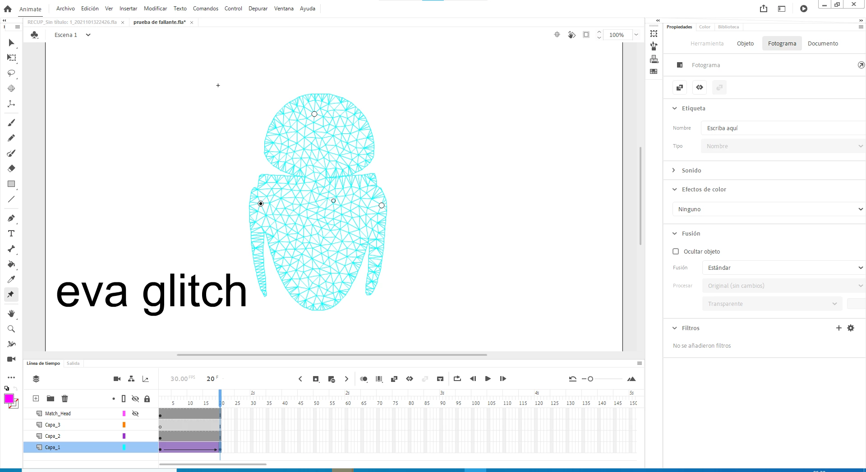Step back one frame
The width and height of the screenshot is (866, 472).
tap(473, 379)
